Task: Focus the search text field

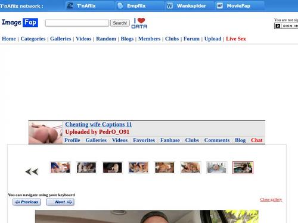Action: [x=77, y=23]
